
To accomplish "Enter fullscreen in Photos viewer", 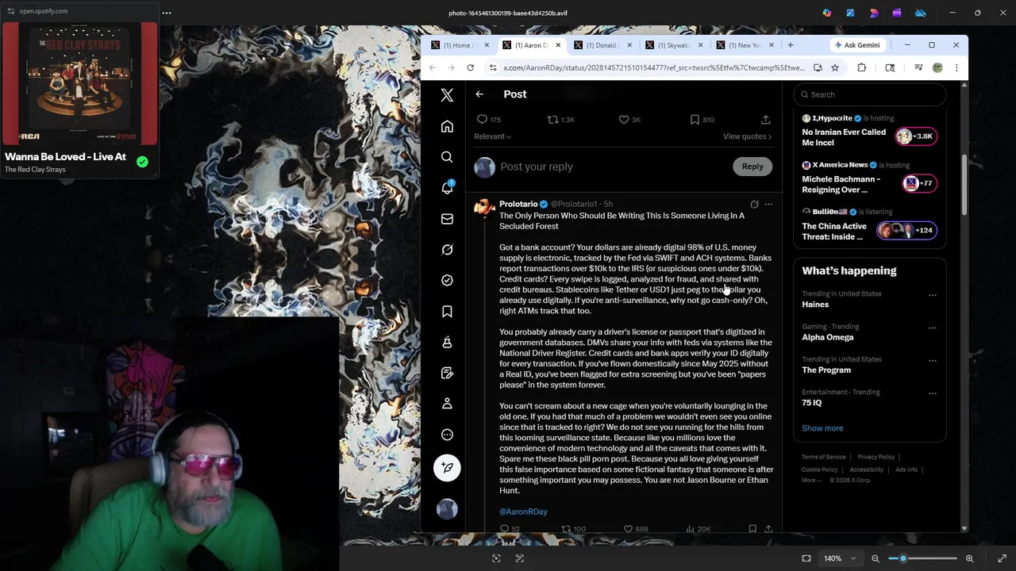I will pyautogui.click(x=1002, y=558).
